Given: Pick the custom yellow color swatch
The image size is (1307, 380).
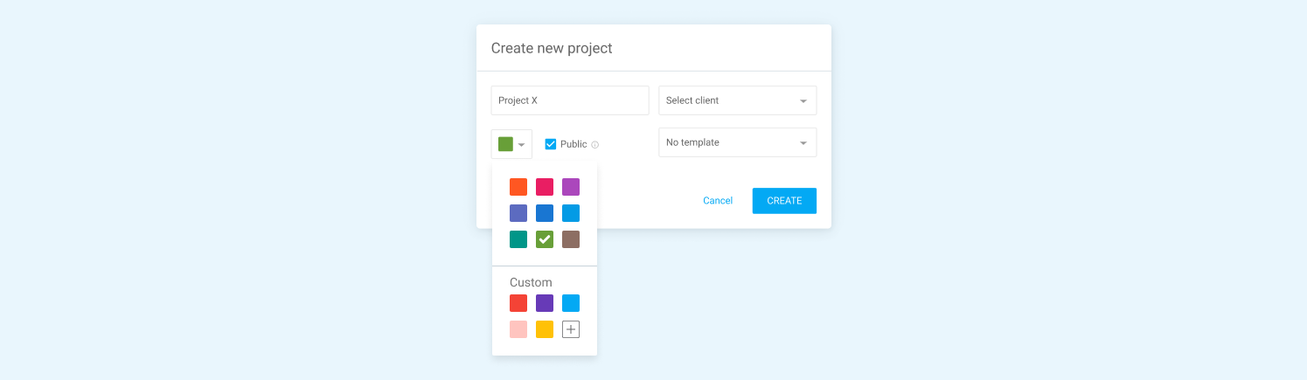Looking at the screenshot, I should [x=545, y=329].
